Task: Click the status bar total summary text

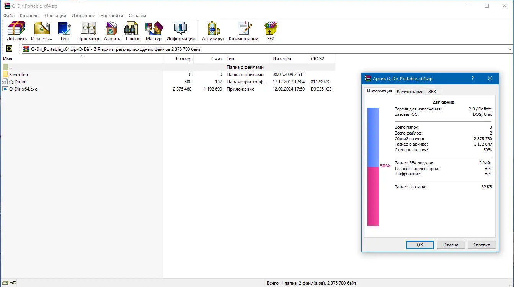Action: 312,283
